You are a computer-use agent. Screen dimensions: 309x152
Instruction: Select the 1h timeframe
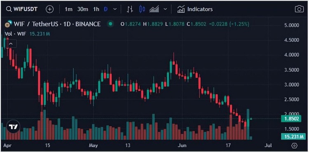click(96, 9)
